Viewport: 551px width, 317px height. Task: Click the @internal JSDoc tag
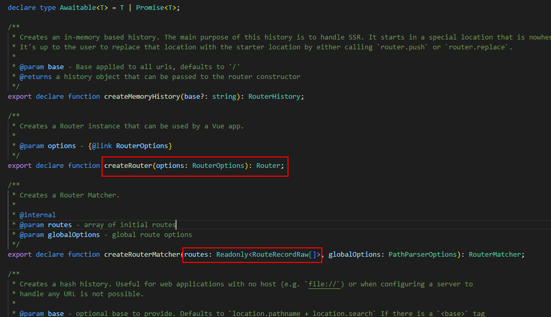(37, 215)
